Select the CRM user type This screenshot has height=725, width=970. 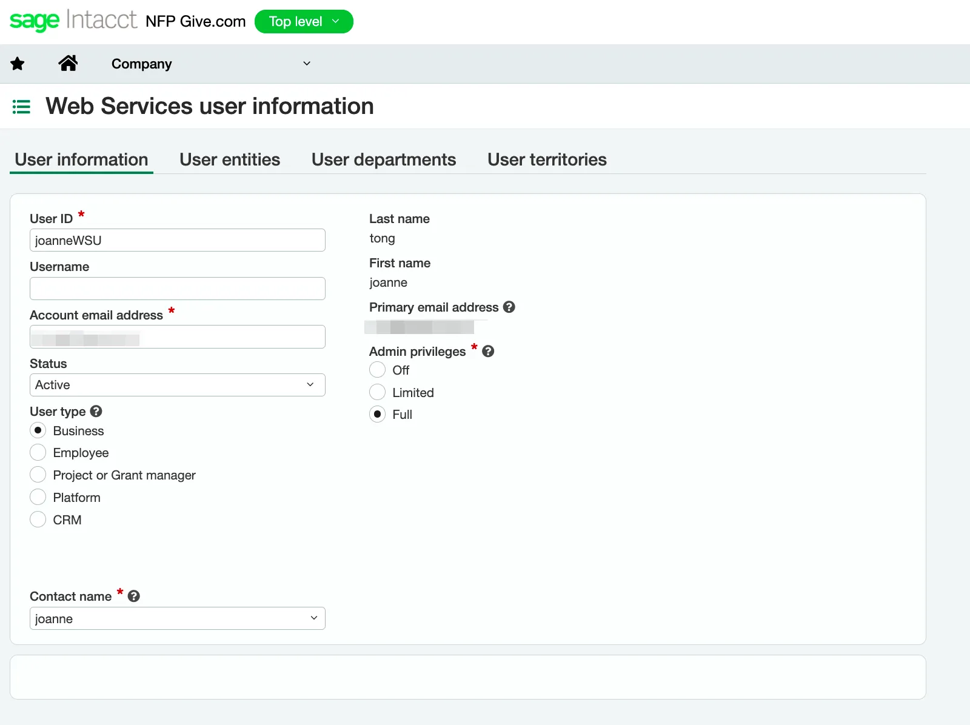(x=38, y=520)
